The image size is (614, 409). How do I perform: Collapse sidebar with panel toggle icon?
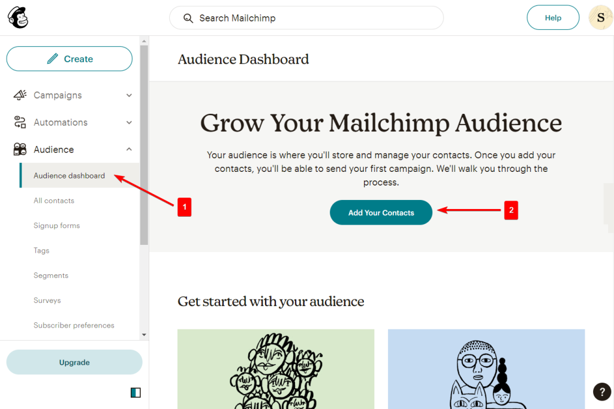point(136,393)
